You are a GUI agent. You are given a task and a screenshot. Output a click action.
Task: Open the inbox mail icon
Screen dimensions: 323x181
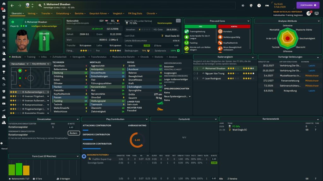pos(4,10)
